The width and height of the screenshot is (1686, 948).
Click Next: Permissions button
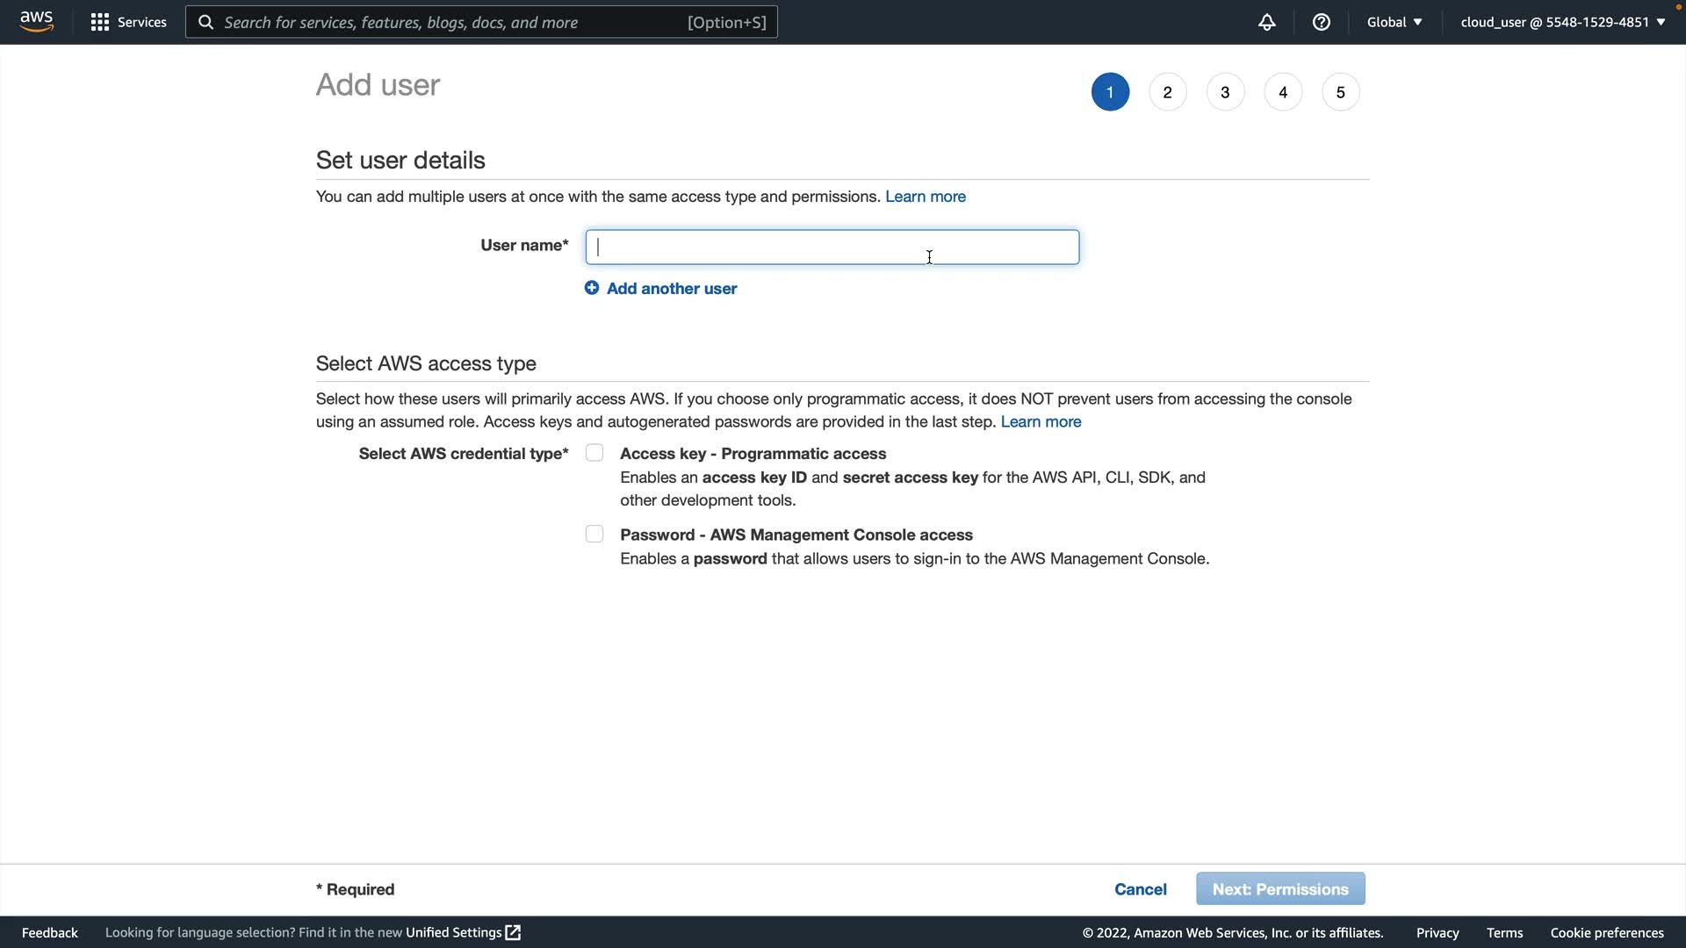[x=1279, y=889]
